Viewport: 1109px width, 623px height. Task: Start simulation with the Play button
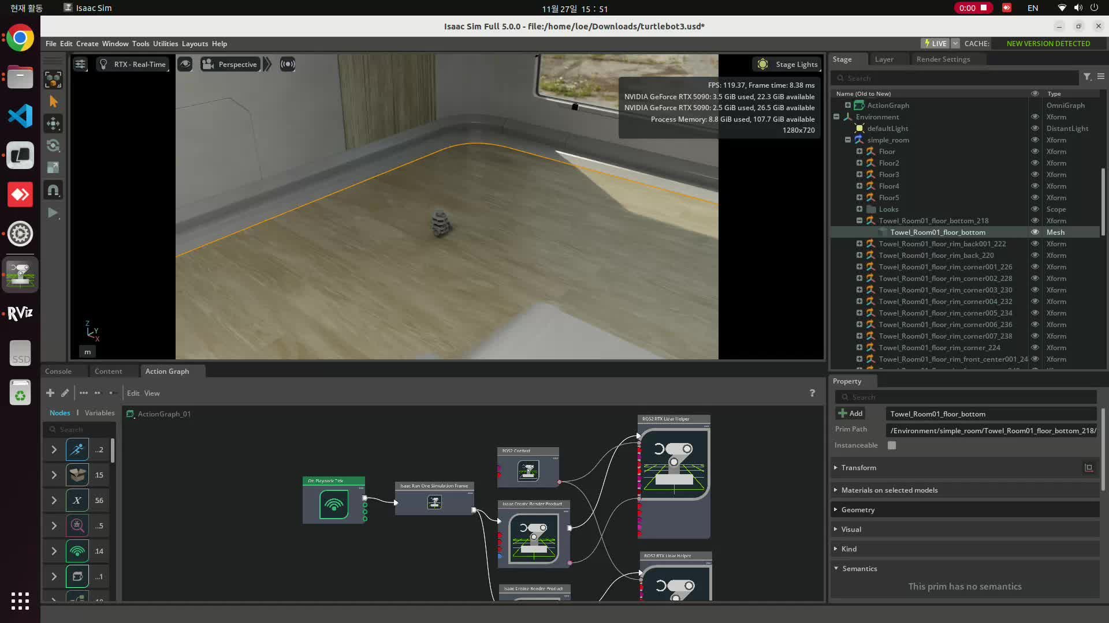53,213
